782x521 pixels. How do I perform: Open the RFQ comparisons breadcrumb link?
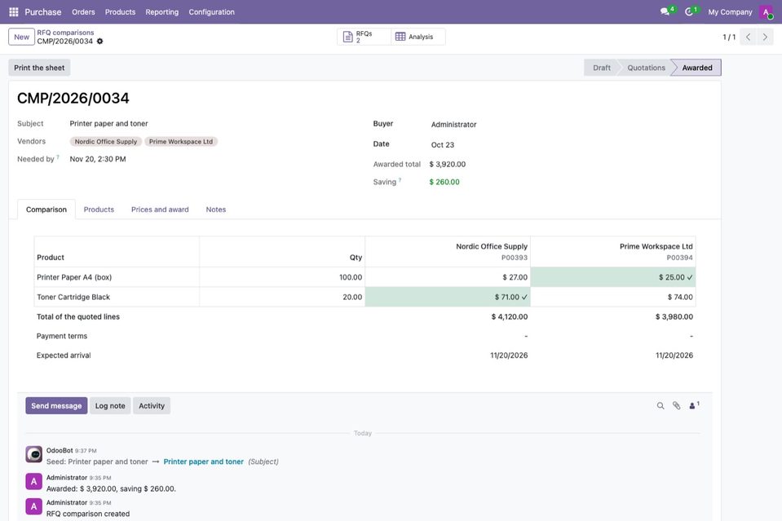[65, 33]
